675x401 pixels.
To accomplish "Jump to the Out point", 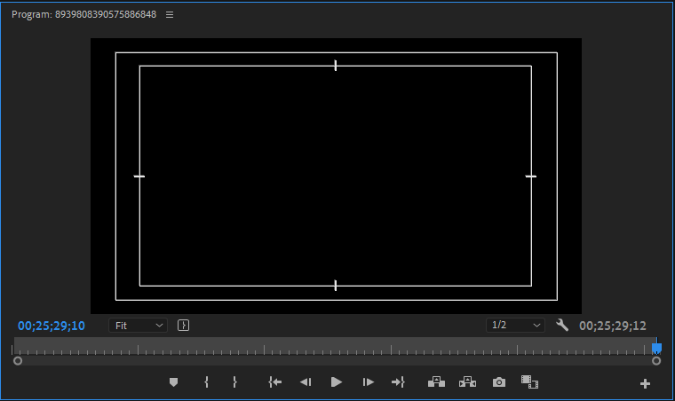I will click(398, 382).
